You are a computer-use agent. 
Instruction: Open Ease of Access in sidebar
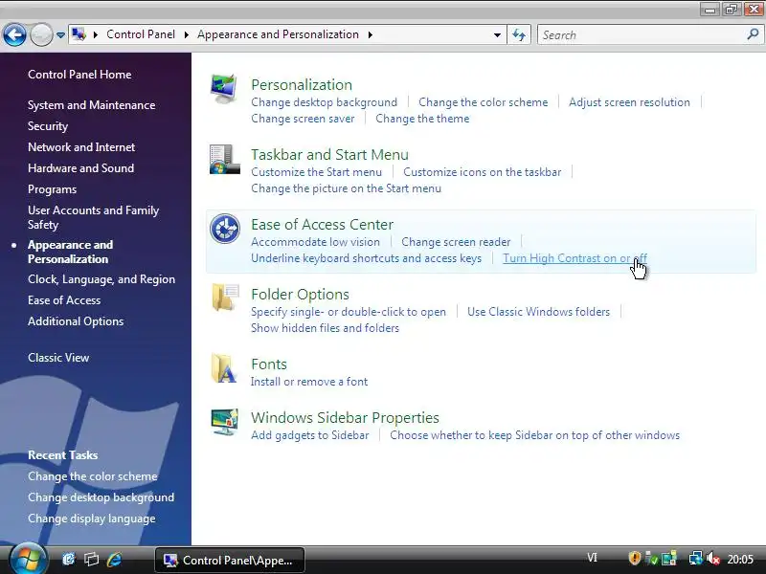tap(64, 300)
